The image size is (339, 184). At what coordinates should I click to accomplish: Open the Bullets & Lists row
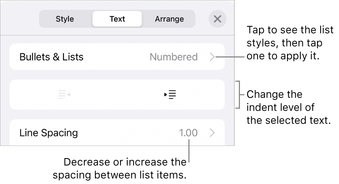point(51,57)
